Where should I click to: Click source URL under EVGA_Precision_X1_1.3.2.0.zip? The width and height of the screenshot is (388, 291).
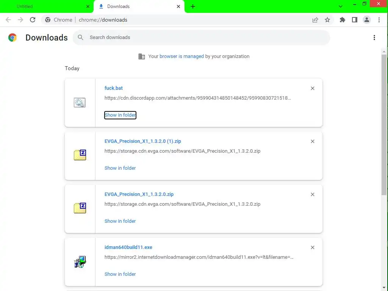click(x=182, y=204)
